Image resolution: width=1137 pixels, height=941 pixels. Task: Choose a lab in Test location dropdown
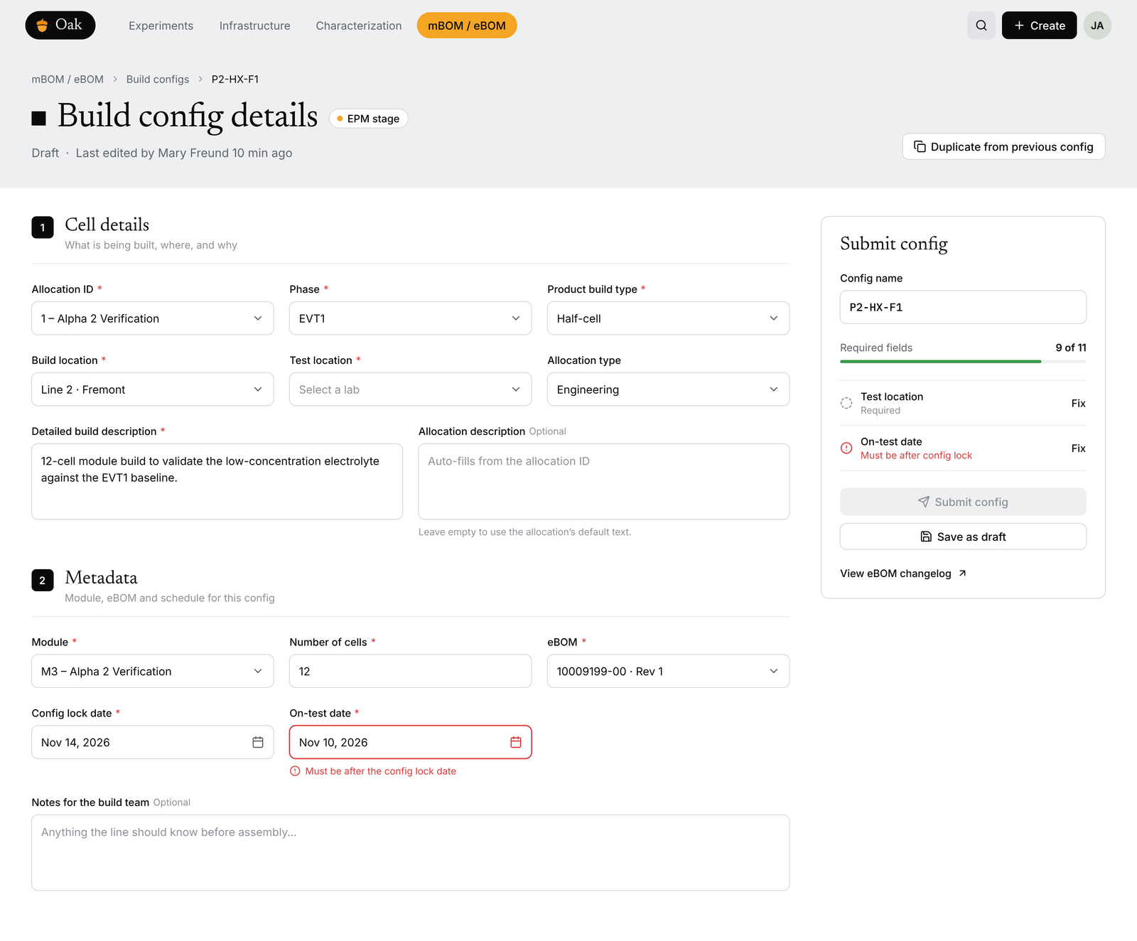[x=411, y=389]
